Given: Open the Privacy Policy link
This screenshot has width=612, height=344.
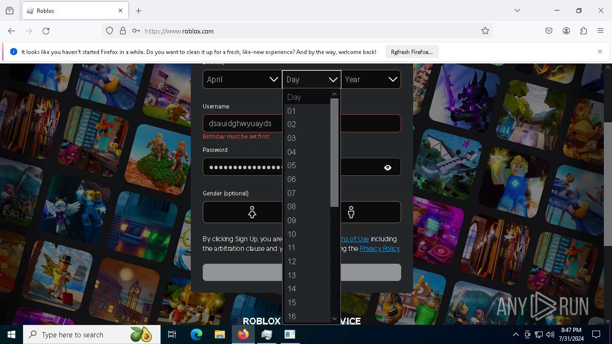Looking at the screenshot, I should [380, 248].
